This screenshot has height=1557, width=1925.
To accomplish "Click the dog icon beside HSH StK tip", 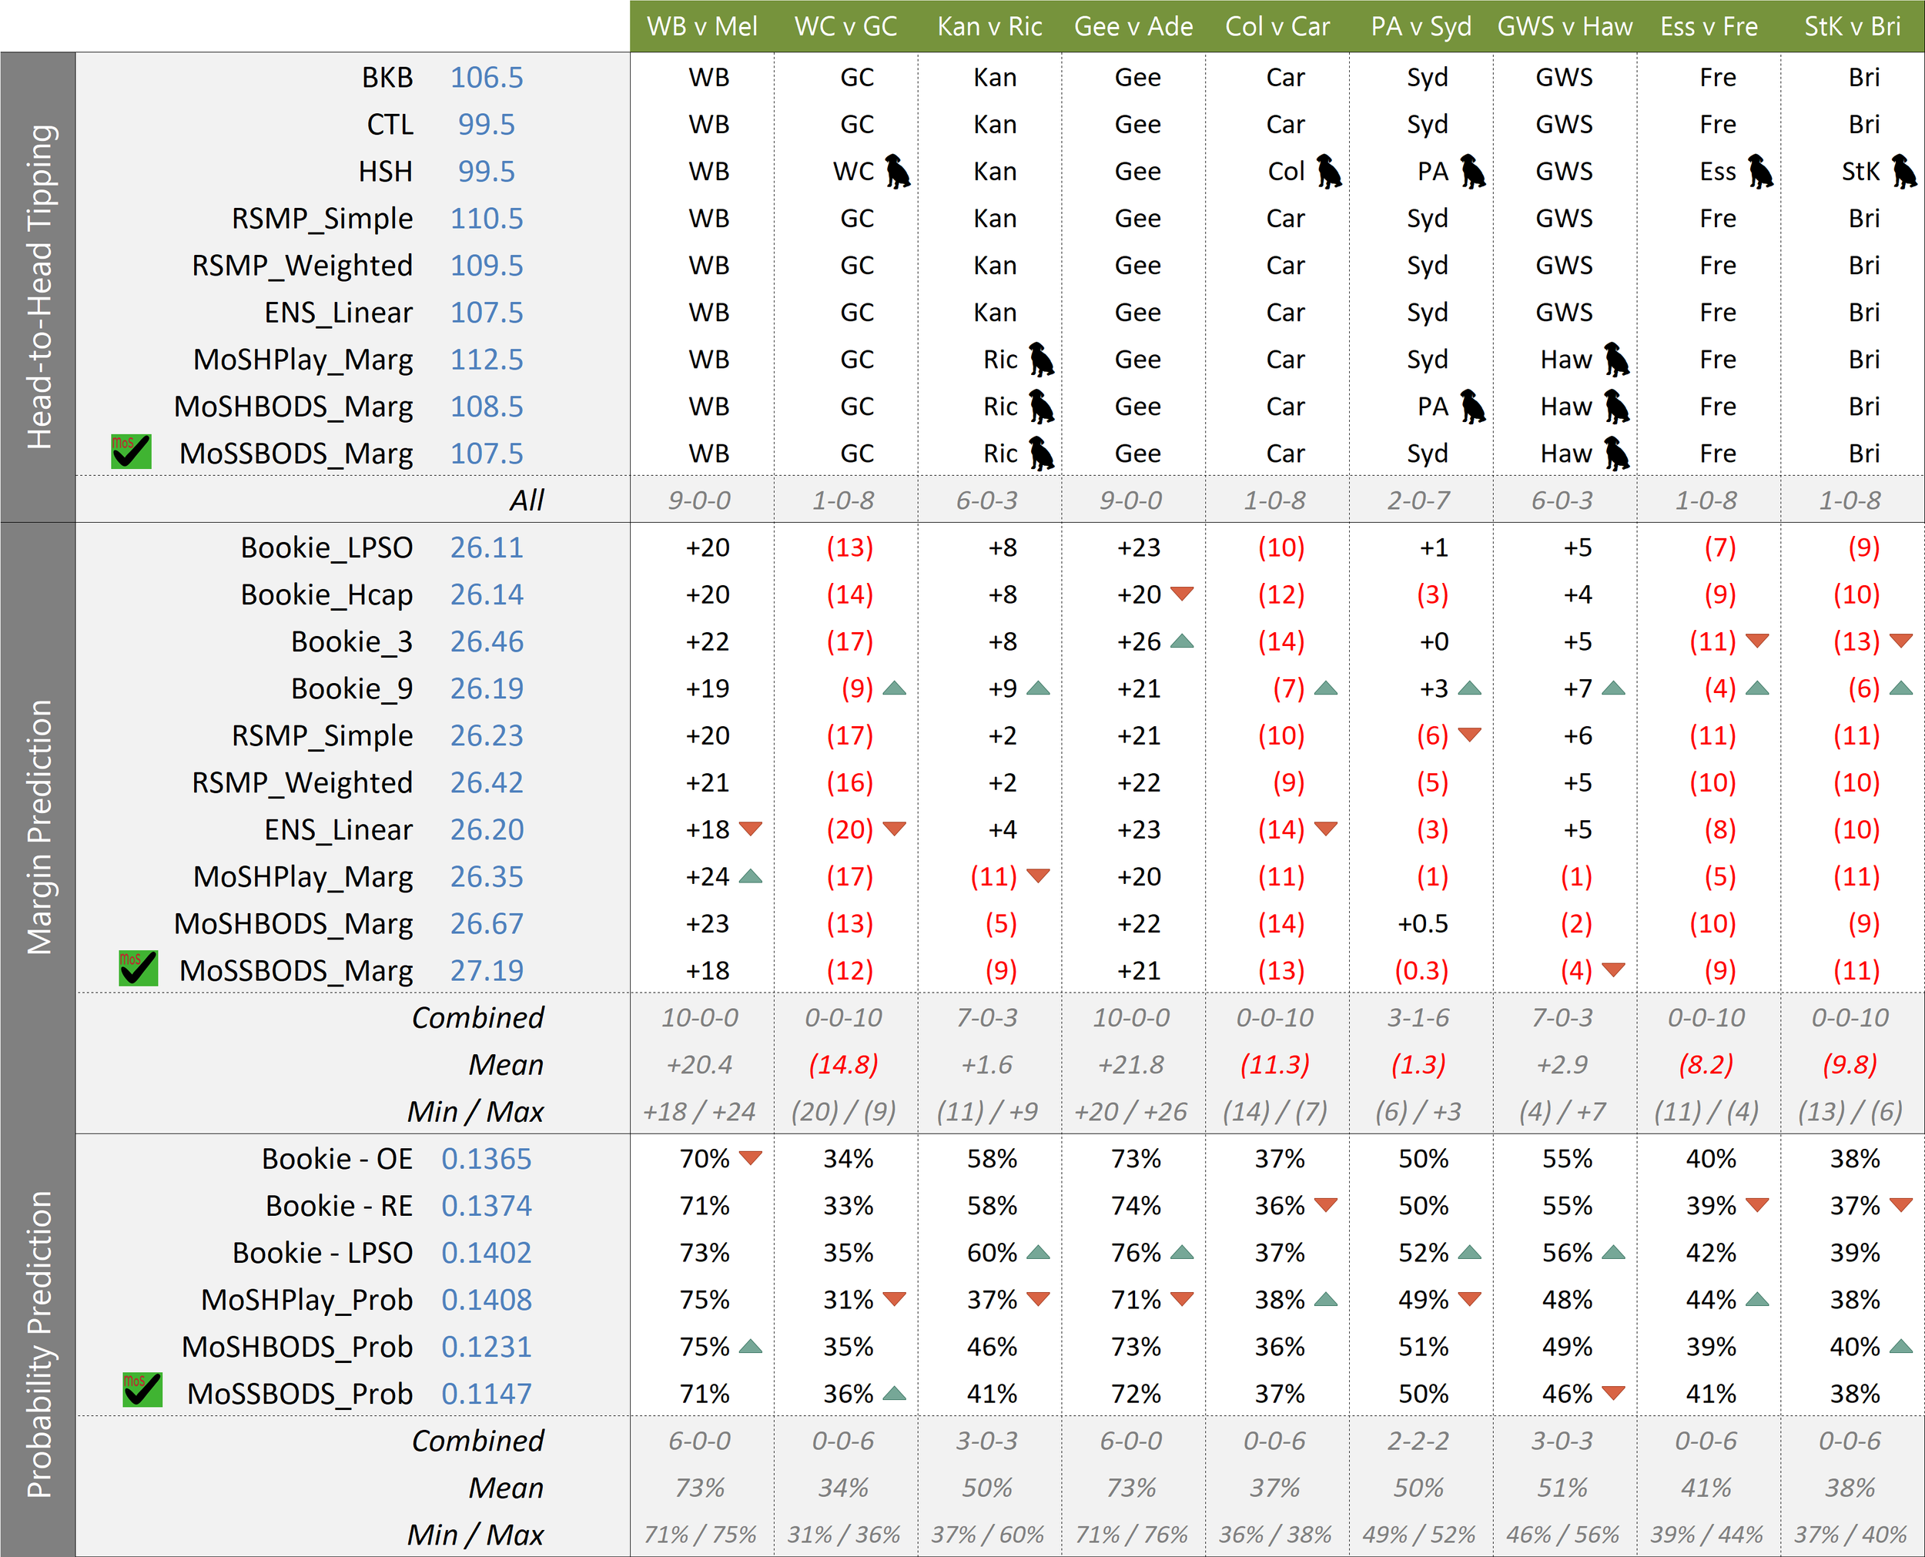I will click(x=1903, y=171).
